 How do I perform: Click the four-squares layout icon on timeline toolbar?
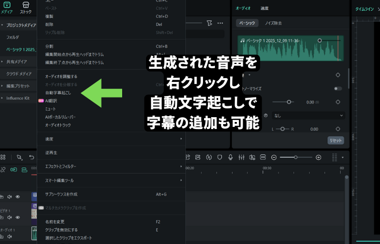coord(3,157)
